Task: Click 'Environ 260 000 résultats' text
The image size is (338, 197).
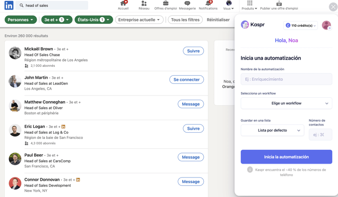Action: coord(26,36)
